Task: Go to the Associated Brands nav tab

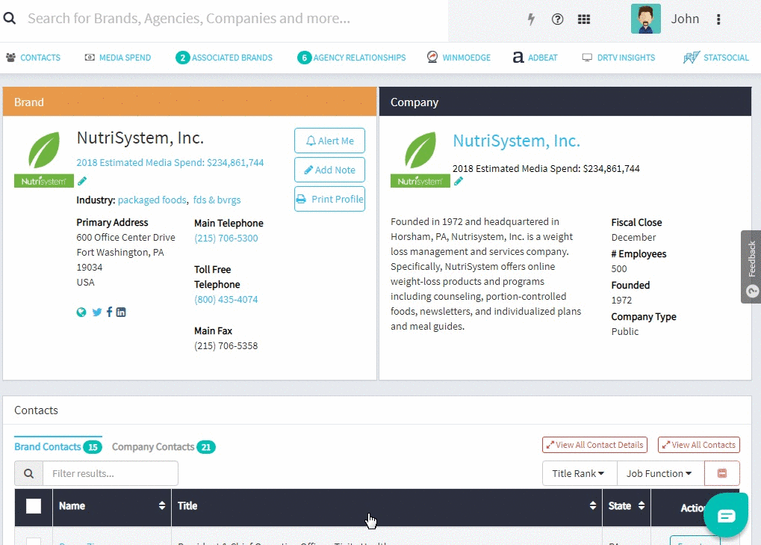Action: [x=224, y=58]
